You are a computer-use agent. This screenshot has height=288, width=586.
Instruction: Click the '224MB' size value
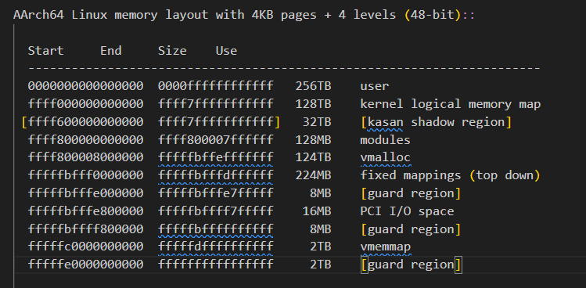point(313,175)
